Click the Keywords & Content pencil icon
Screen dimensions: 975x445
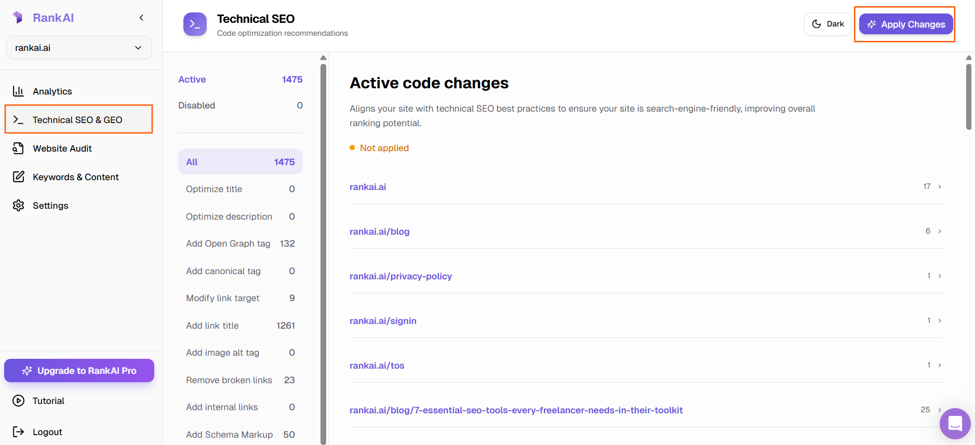pos(18,177)
